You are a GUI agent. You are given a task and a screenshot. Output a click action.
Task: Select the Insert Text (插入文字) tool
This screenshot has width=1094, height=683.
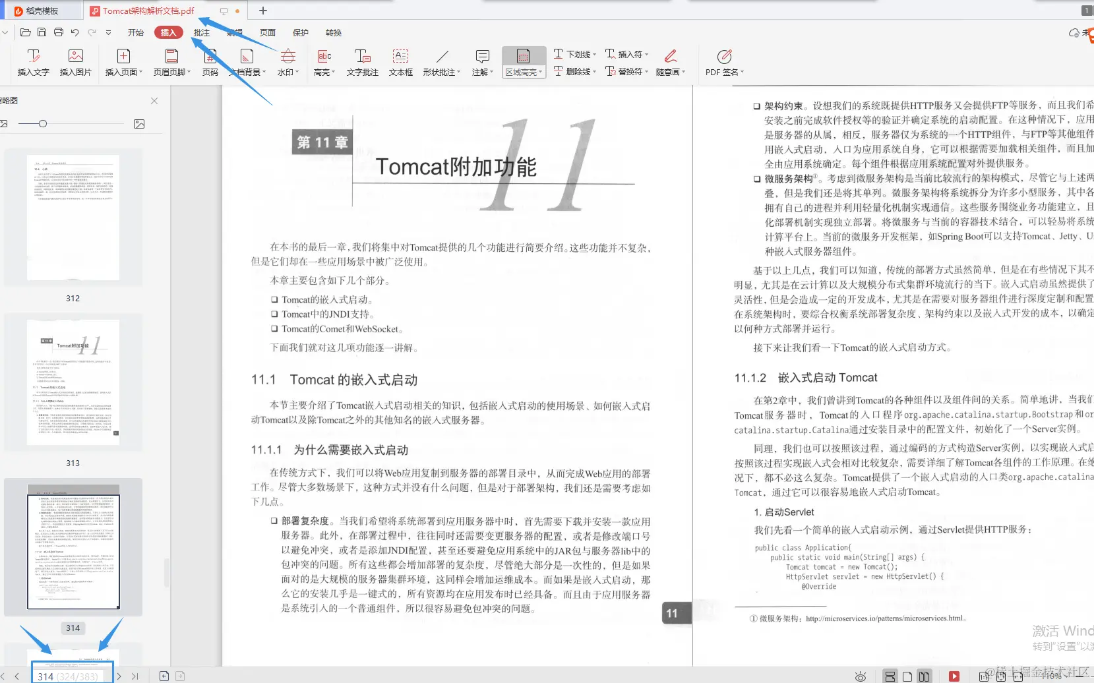[x=34, y=63]
